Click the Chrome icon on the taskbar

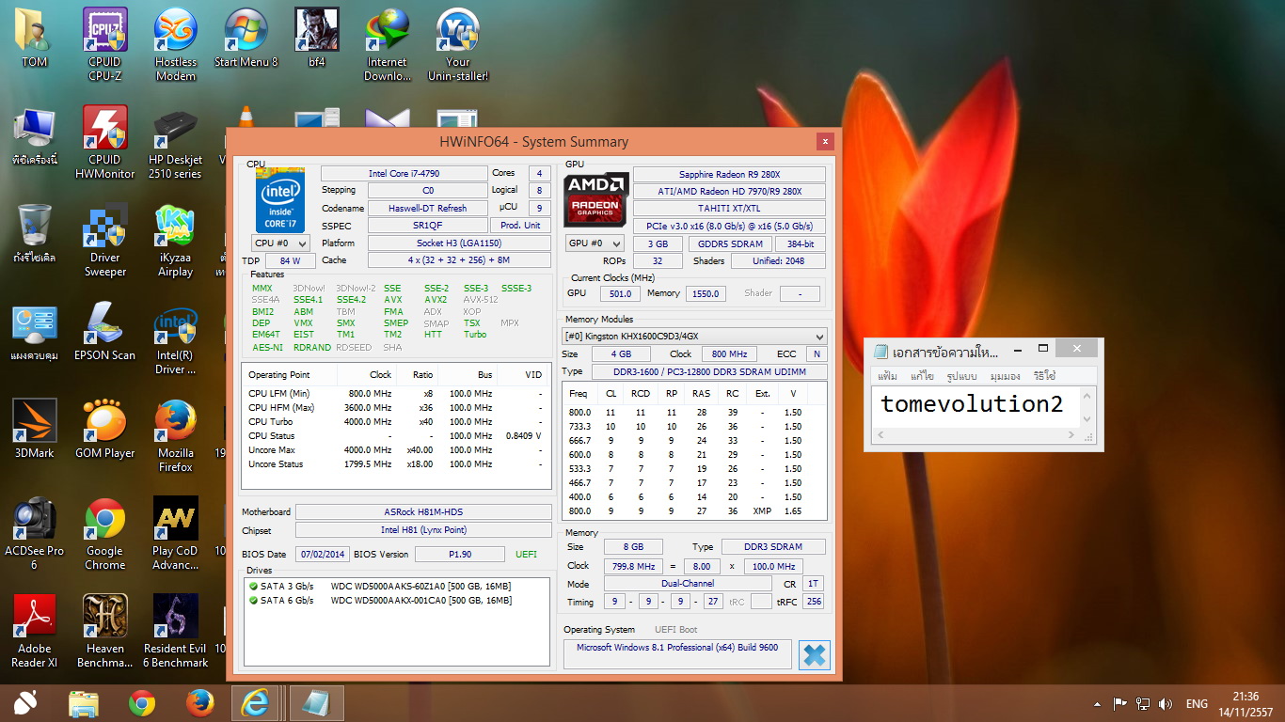click(x=142, y=703)
